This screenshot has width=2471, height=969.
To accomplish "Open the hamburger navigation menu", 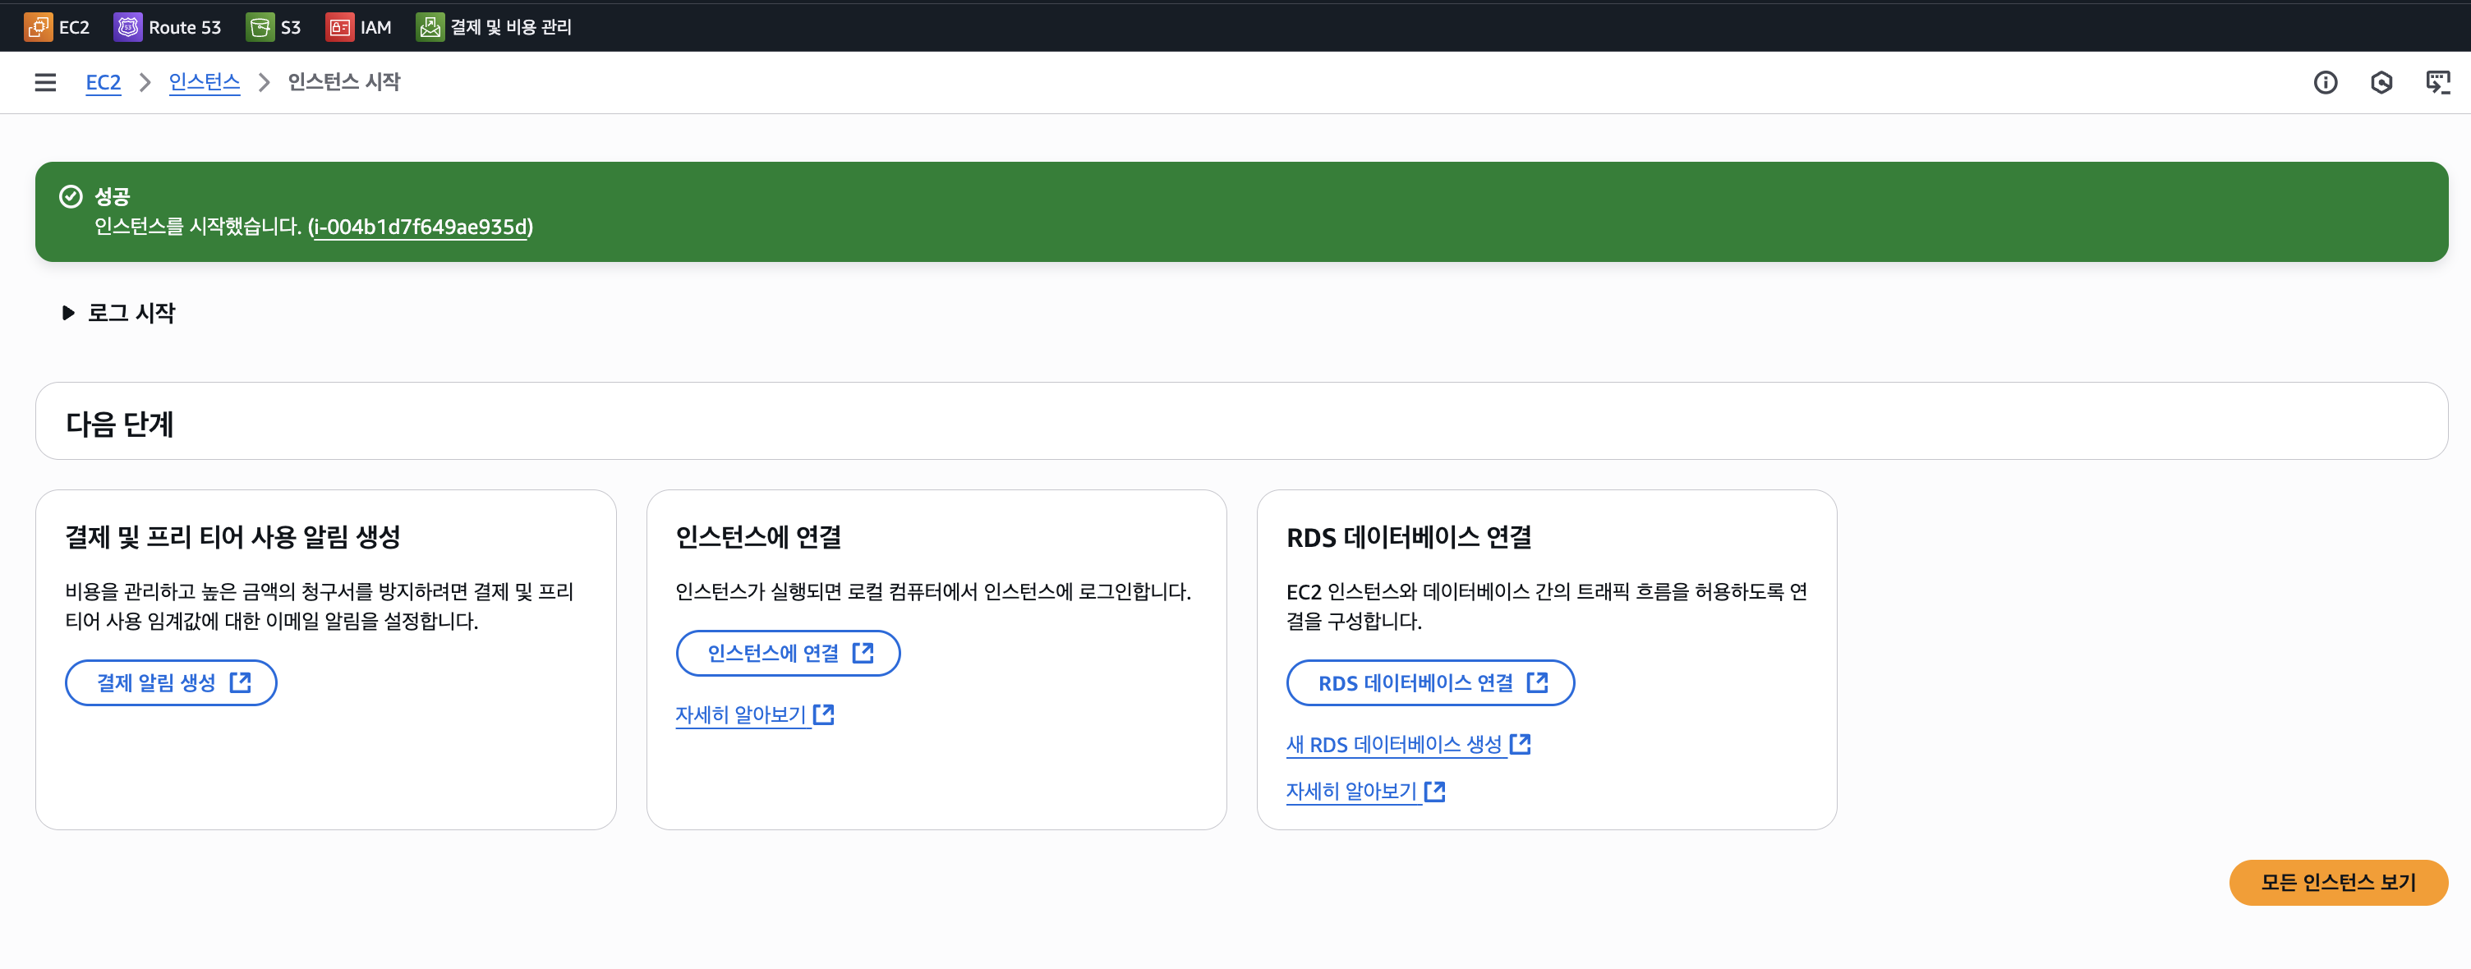I will pyautogui.click(x=45, y=82).
